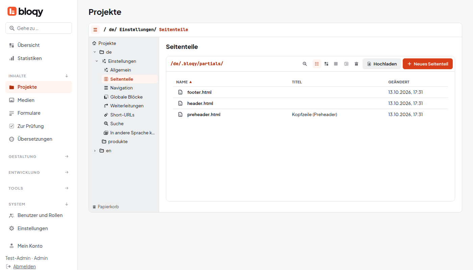Screen dimensions: 473x270
Task: Open Übersicht in the sidebar
Action: (39, 45)
